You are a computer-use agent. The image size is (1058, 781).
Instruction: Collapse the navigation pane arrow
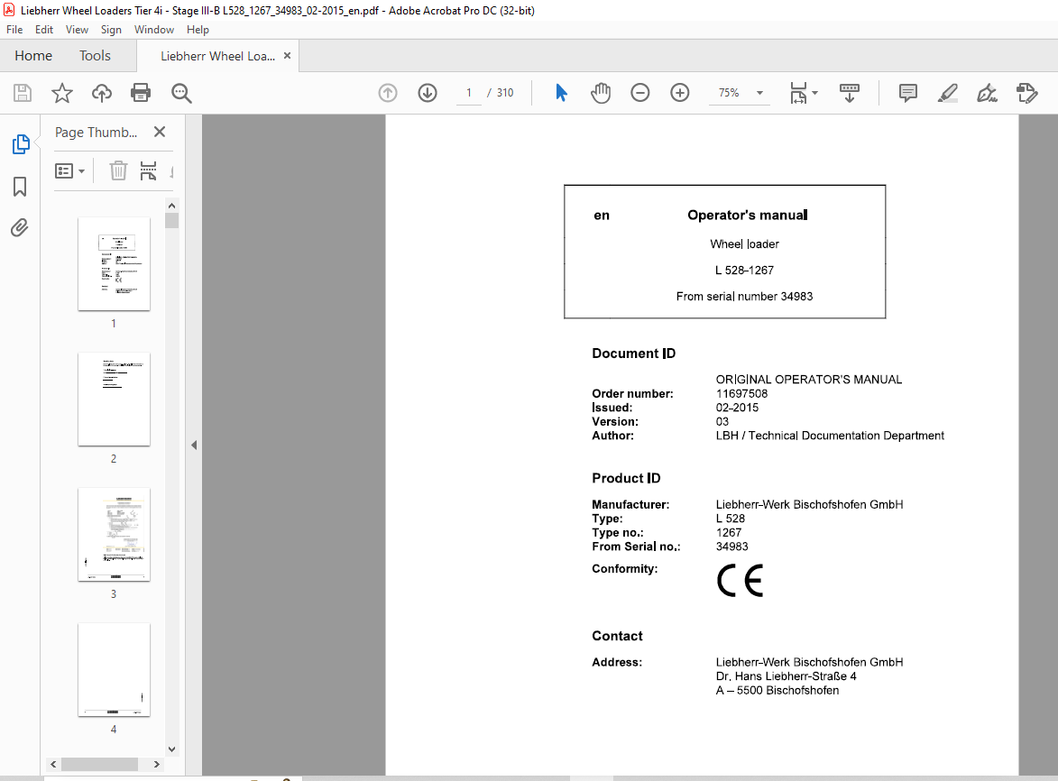click(194, 446)
